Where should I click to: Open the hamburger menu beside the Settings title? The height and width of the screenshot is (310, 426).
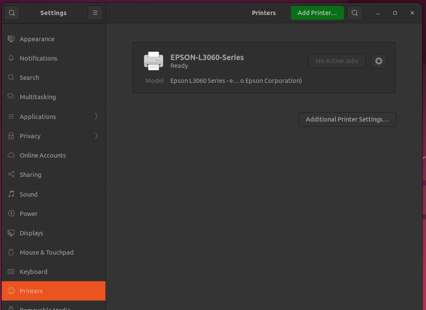(95, 13)
